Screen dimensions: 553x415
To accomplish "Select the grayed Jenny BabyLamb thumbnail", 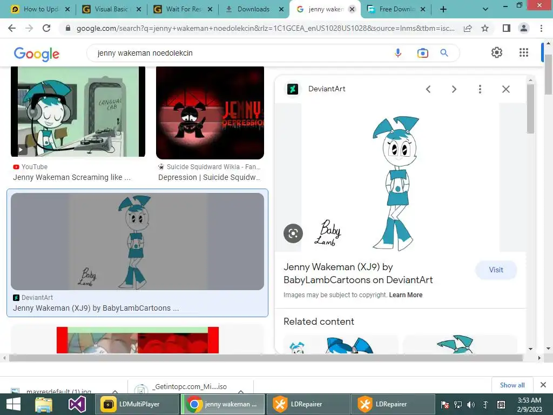I will click(137, 242).
